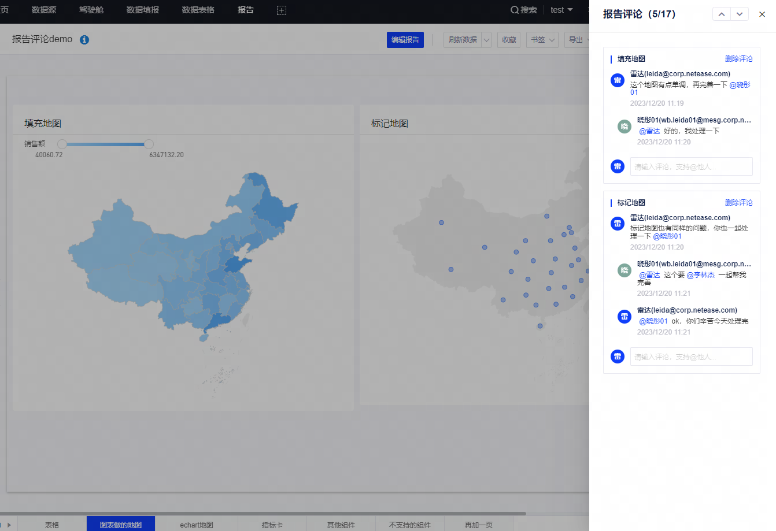Click the info icon beside 报告评论demo
776x531 pixels.
tap(84, 40)
